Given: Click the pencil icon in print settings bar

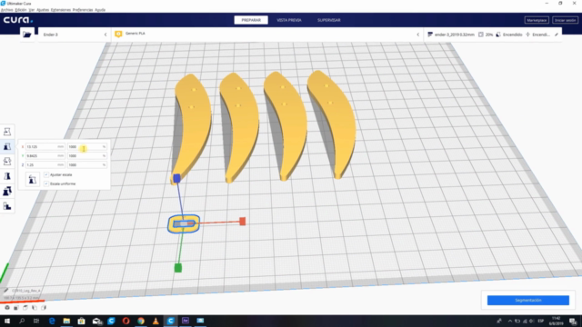Looking at the screenshot, I should point(557,35).
